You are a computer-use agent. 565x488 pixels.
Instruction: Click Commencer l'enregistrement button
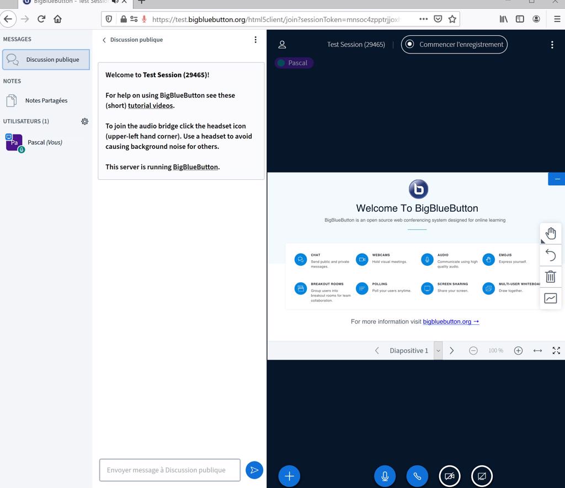pos(454,44)
